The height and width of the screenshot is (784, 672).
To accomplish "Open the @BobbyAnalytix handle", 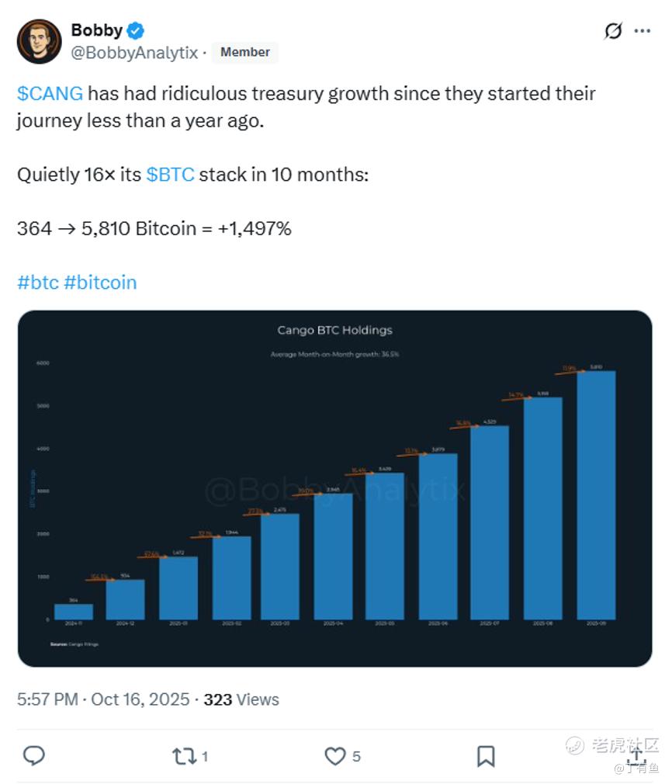I will (x=134, y=53).
